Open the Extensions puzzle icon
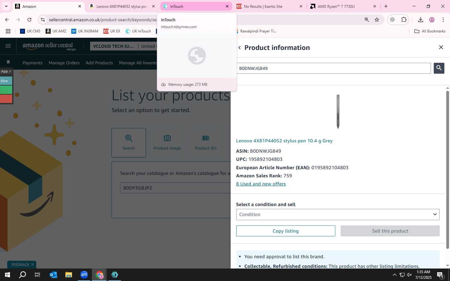Screen dimensions: 450x281 click(x=404, y=20)
